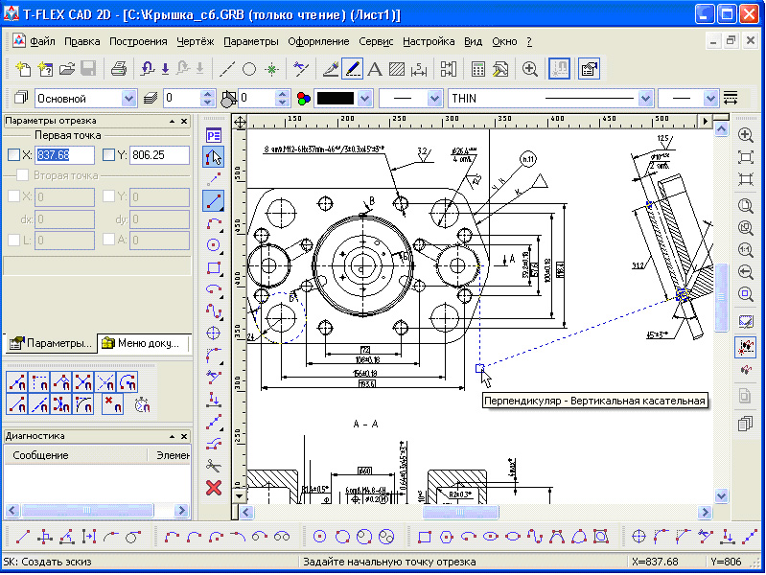766x575 pixels.
Task: Toggle second point Y checkbox
Action: 108,196
